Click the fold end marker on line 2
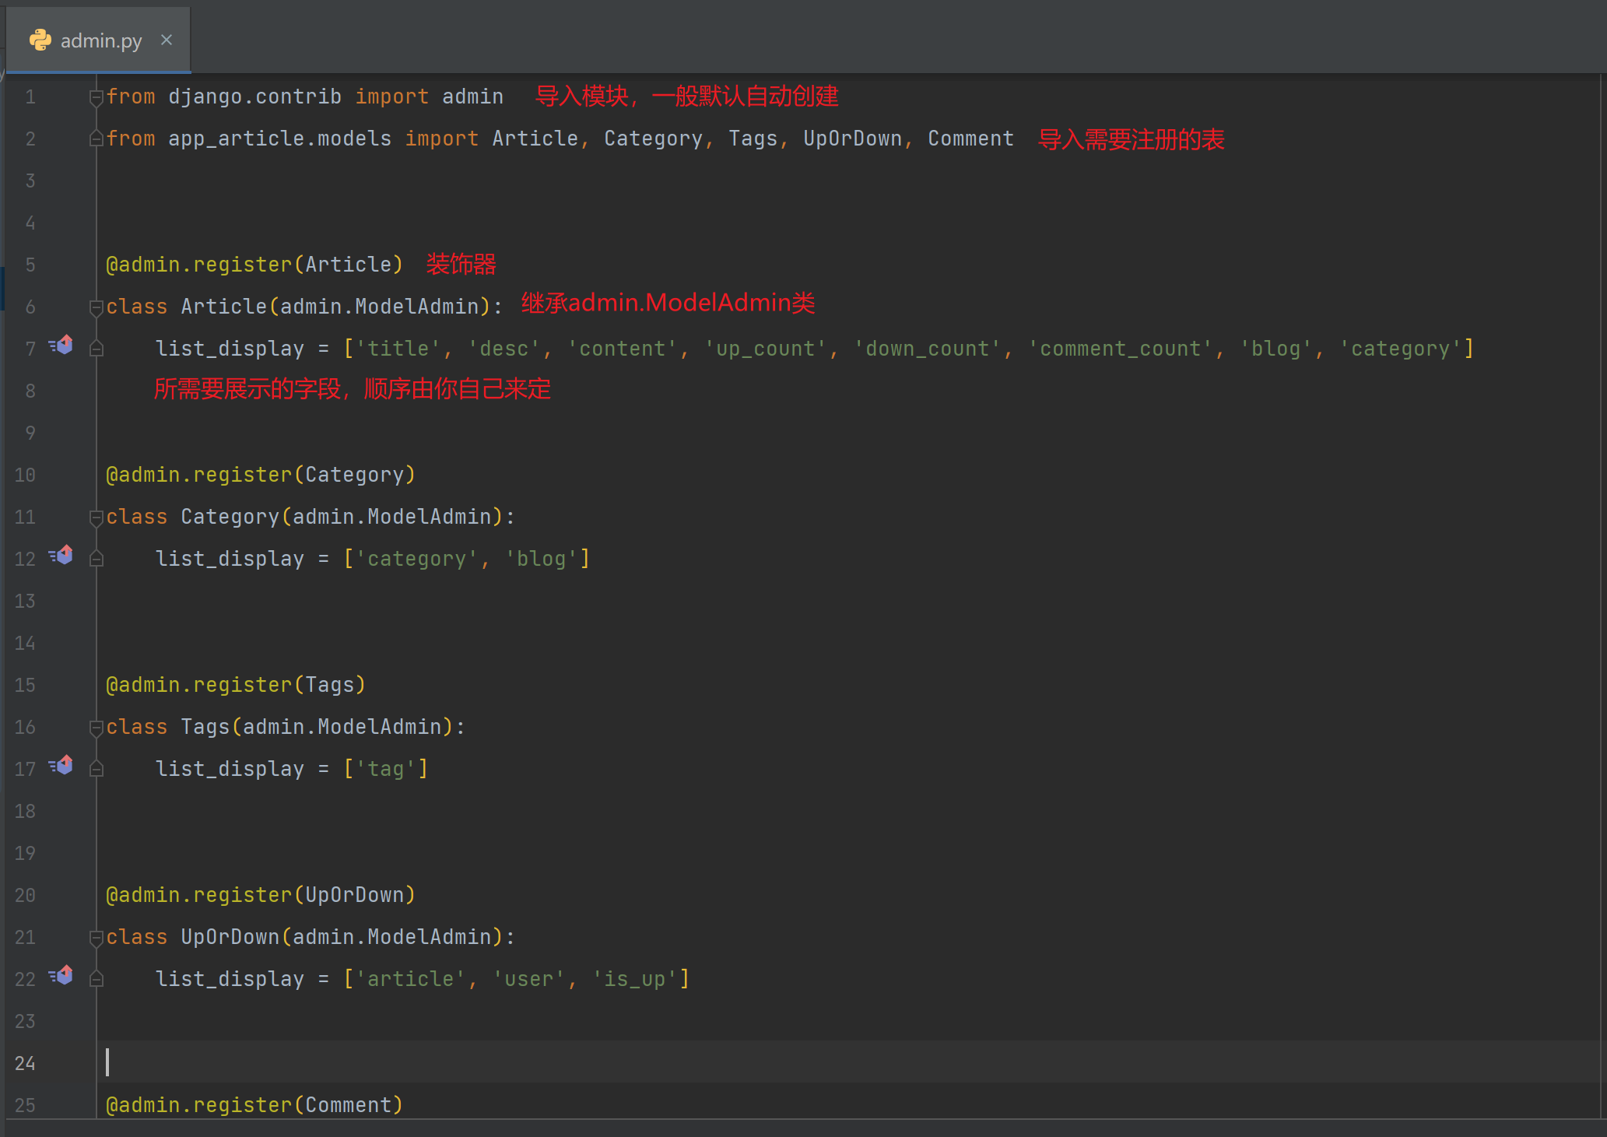Image resolution: width=1607 pixels, height=1137 pixels. coord(96,139)
